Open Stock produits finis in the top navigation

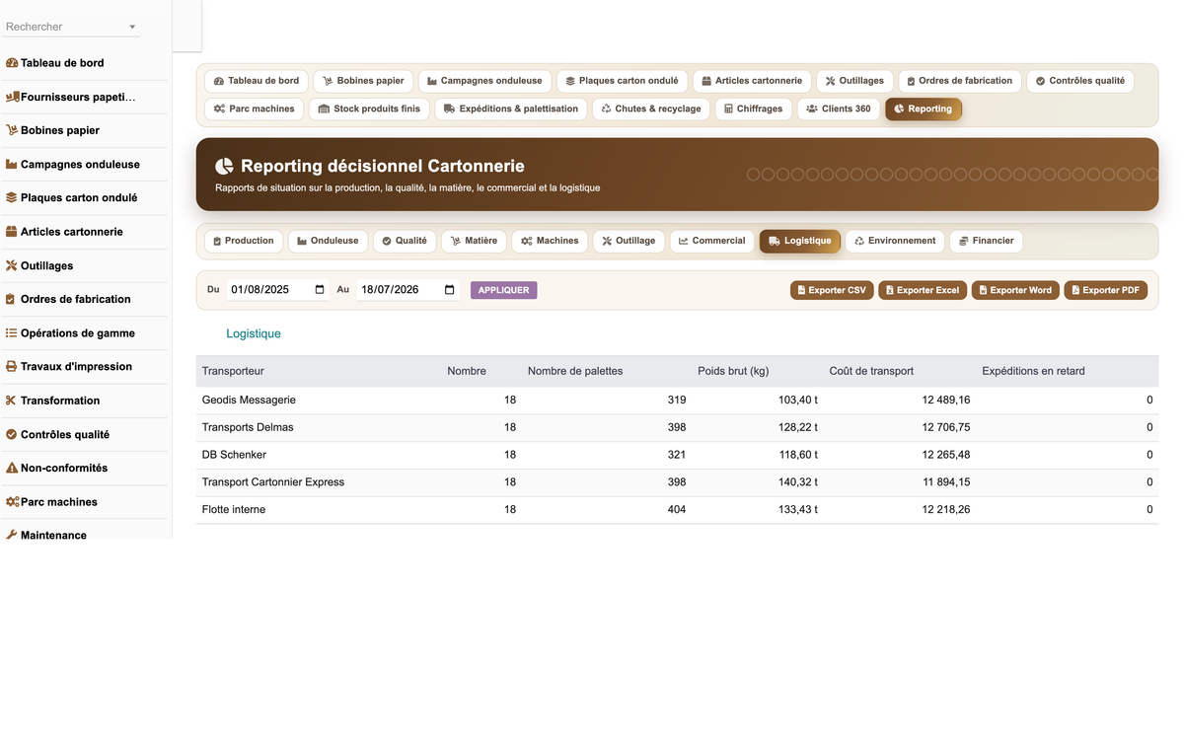tap(369, 109)
